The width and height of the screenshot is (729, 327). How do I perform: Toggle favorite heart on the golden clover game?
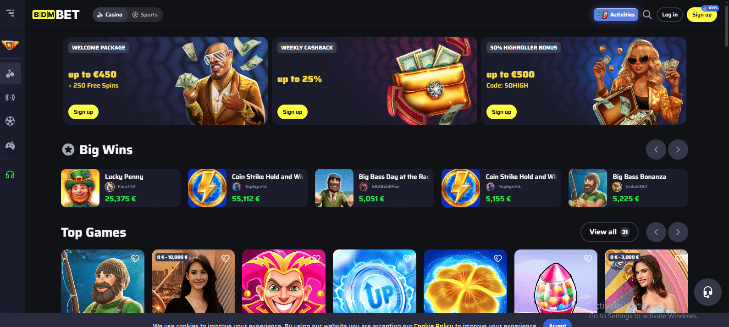click(498, 259)
